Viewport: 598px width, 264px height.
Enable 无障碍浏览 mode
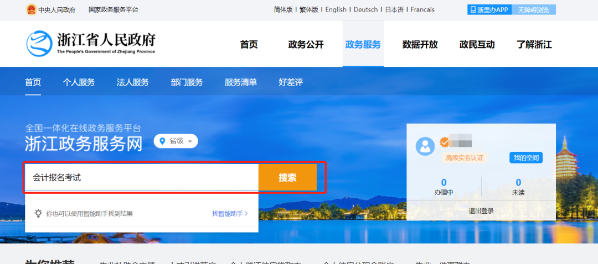click(534, 10)
